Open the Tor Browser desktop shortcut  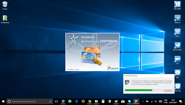(5, 19)
